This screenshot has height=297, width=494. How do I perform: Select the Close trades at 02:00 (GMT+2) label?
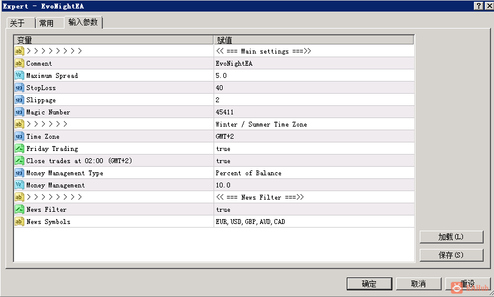[79, 161]
